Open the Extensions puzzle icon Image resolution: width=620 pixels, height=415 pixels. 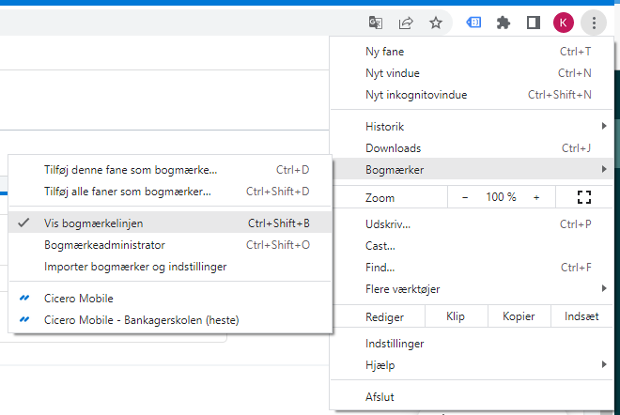tap(504, 23)
